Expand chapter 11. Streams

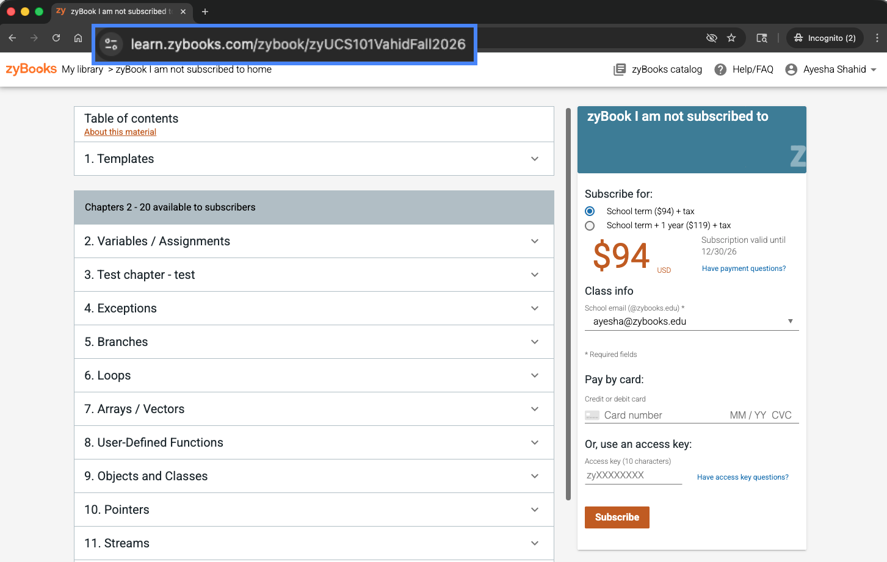coord(314,543)
